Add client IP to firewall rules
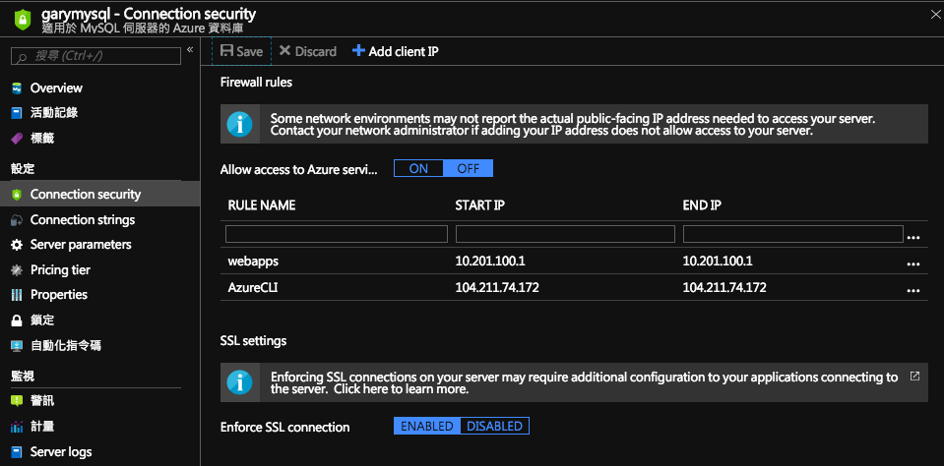Viewport: 944px width, 466px height. click(396, 51)
